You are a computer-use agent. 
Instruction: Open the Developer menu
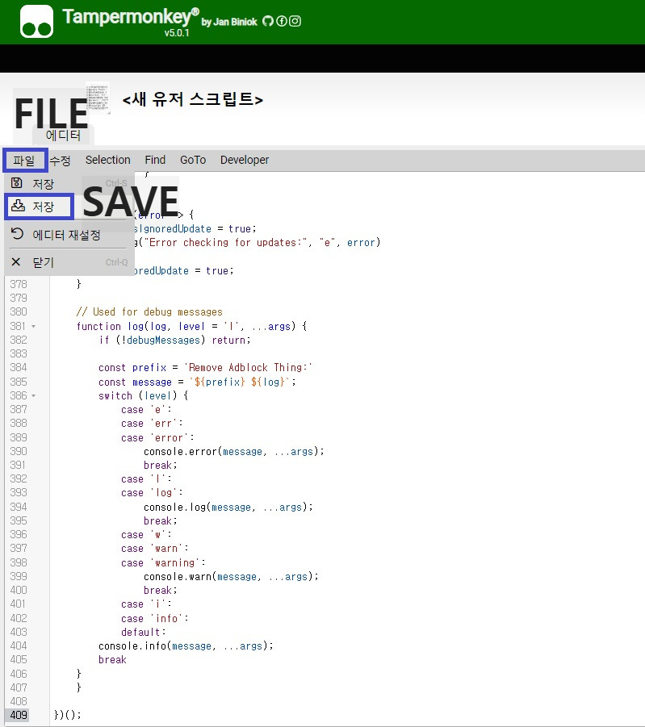[245, 160]
